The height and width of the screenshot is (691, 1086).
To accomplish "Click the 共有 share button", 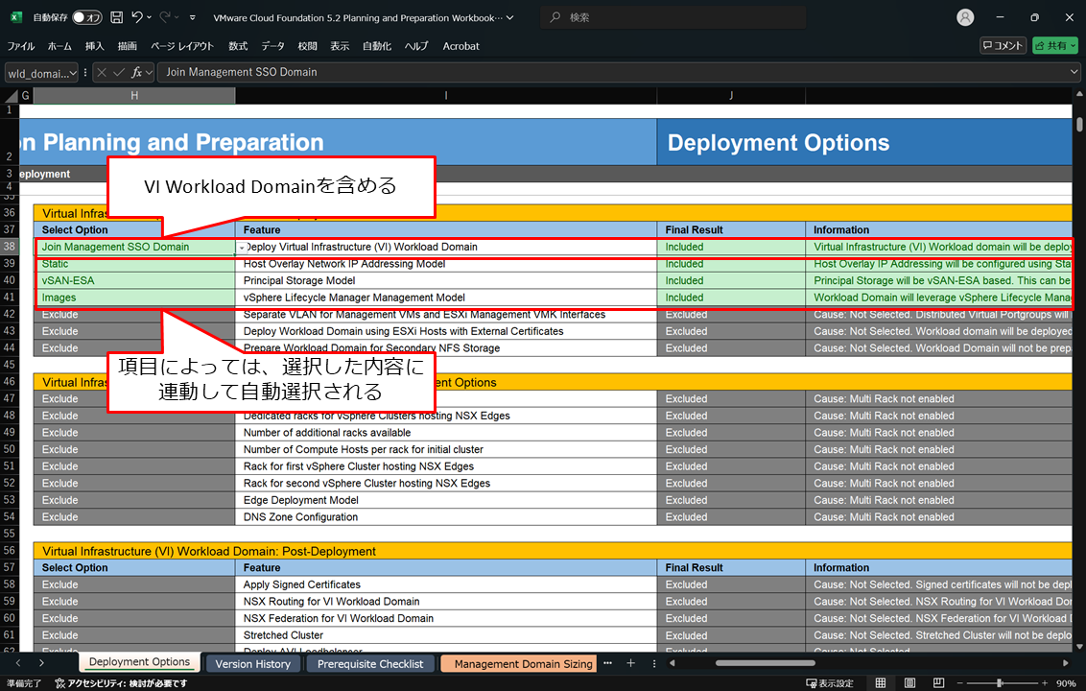I will tap(1055, 45).
